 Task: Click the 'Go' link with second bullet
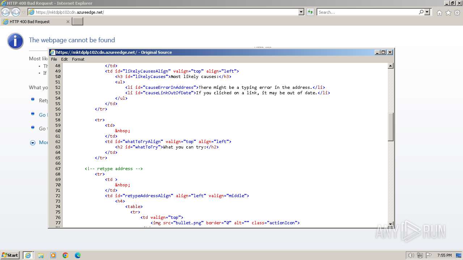(43, 115)
